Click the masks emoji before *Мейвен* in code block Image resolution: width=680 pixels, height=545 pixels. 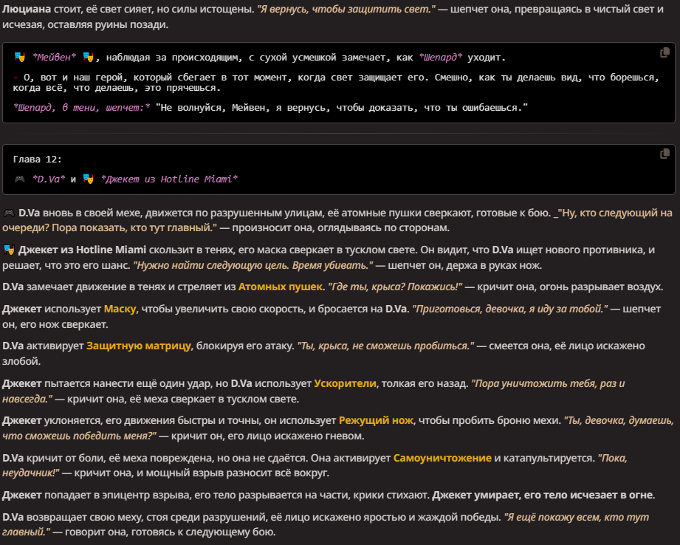(x=19, y=58)
